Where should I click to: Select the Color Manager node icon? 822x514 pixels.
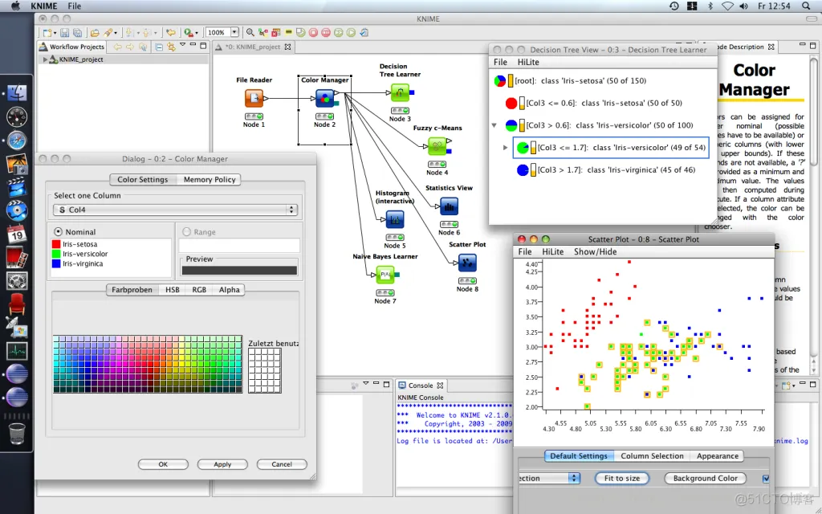click(324, 98)
